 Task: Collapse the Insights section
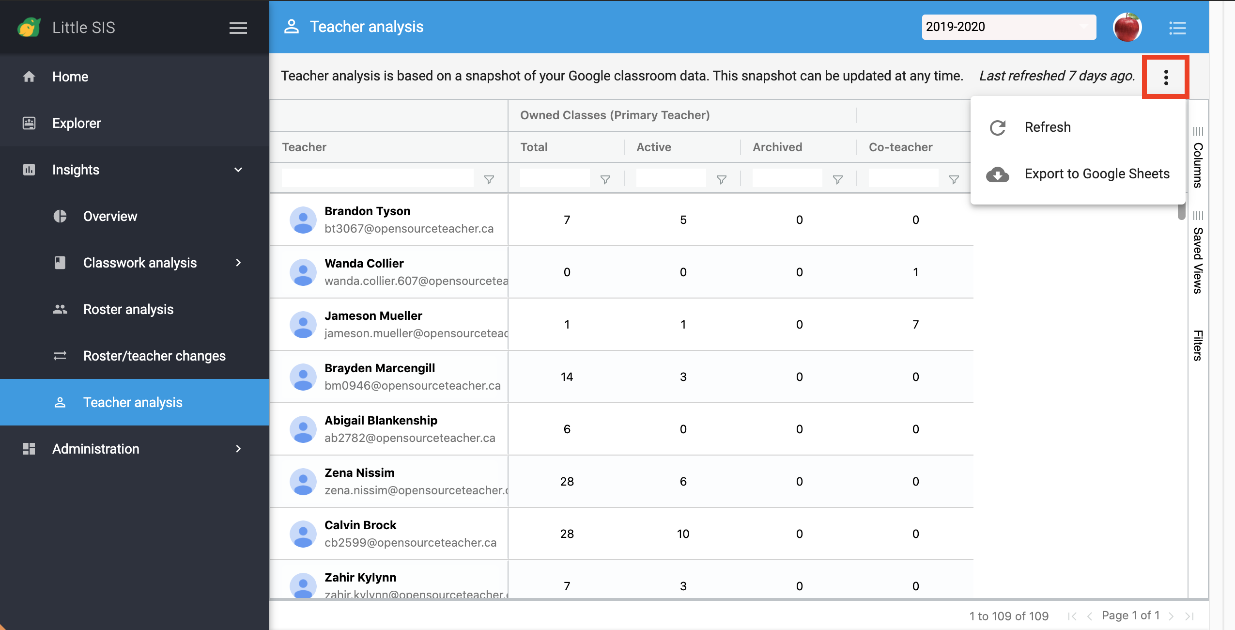coord(238,170)
